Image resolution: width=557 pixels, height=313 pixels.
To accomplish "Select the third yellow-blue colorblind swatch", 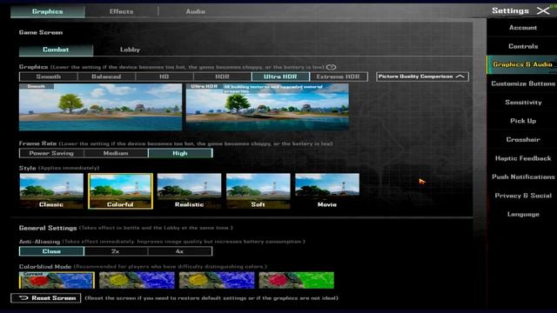I will tap(217, 280).
